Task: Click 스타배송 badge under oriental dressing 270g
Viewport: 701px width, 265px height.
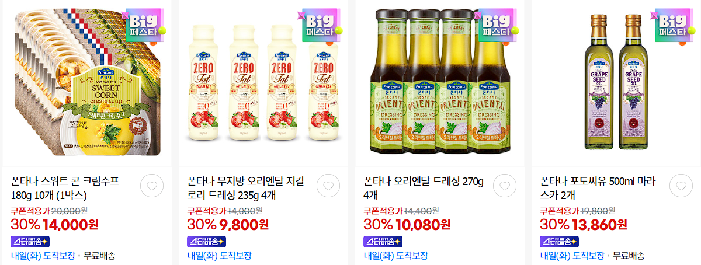Action: pyautogui.click(x=383, y=242)
